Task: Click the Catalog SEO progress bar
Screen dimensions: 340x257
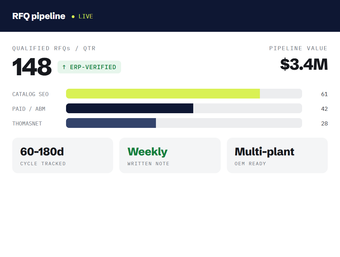Action: (184, 94)
